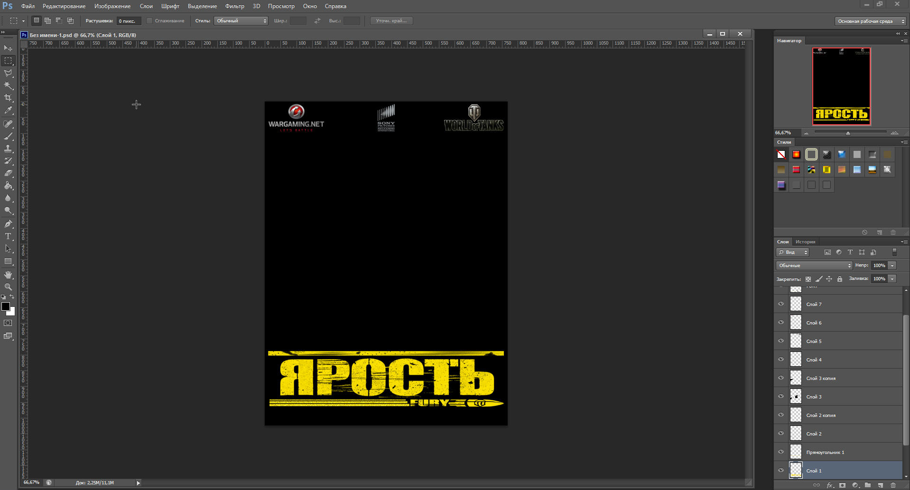Screen dimensions: 910x490
Task: Select the Blur tool
Action: tap(8, 198)
